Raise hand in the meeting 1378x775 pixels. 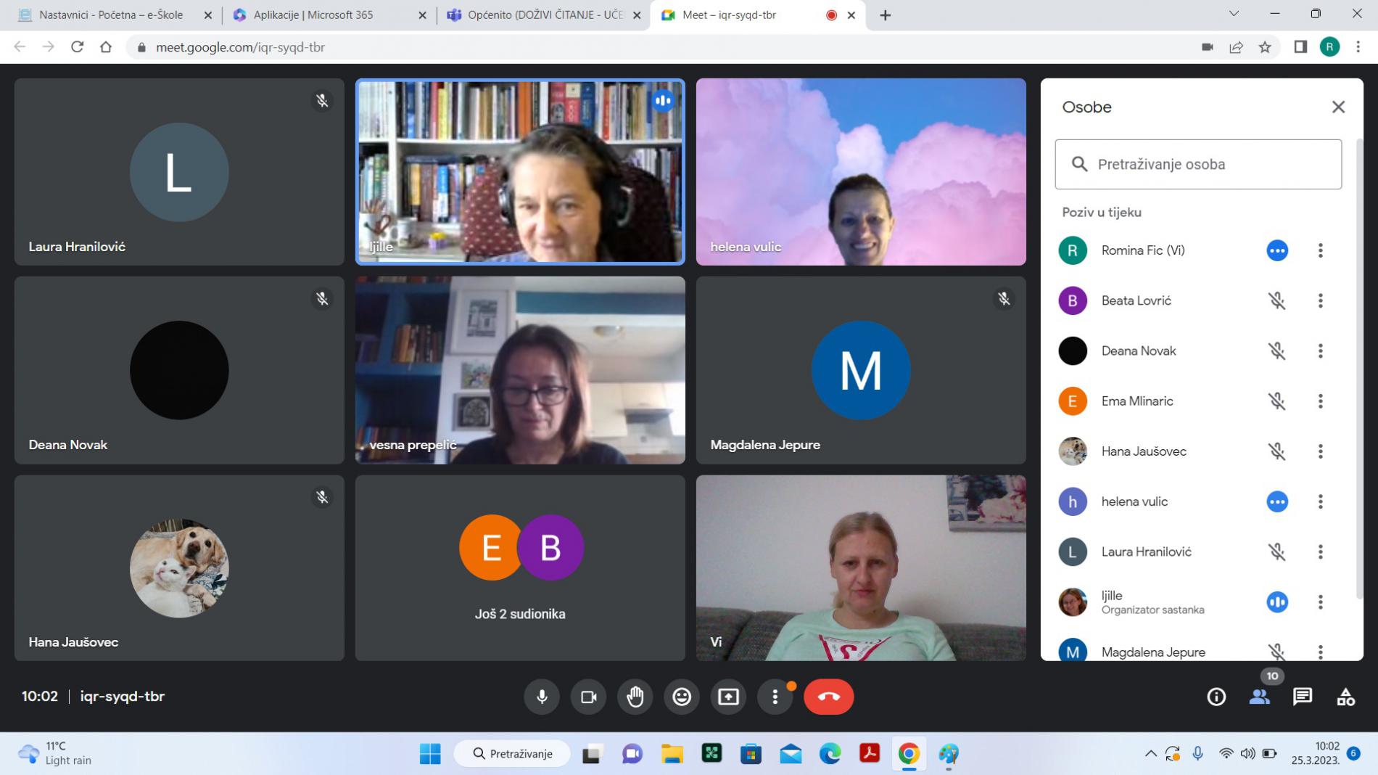tap(635, 697)
